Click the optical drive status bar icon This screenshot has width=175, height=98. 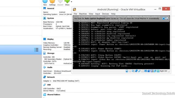(130, 71)
